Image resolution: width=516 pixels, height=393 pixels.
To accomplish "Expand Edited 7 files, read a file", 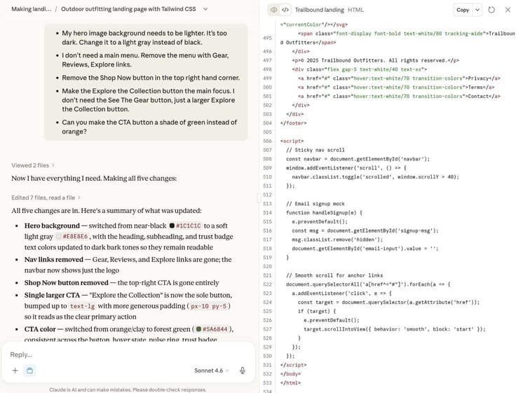I will (x=46, y=198).
